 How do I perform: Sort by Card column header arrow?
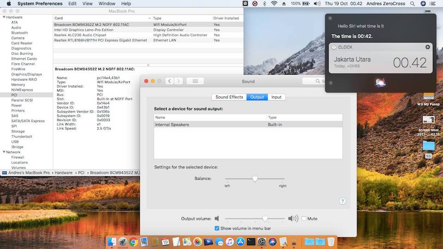point(150,18)
